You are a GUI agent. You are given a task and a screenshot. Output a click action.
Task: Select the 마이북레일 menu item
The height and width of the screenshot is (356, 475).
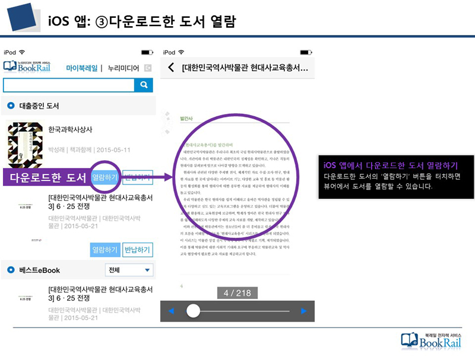pyautogui.click(x=82, y=67)
